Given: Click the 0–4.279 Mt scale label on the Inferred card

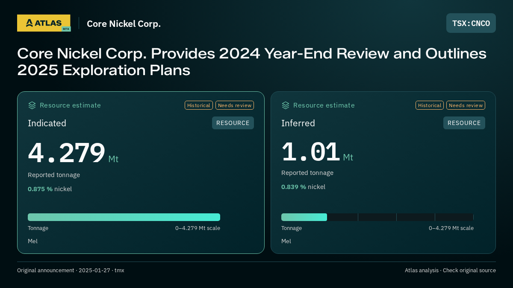Looking at the screenshot, I should click(451, 228).
